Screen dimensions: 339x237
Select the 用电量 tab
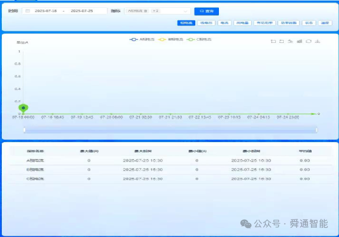pos(243,23)
